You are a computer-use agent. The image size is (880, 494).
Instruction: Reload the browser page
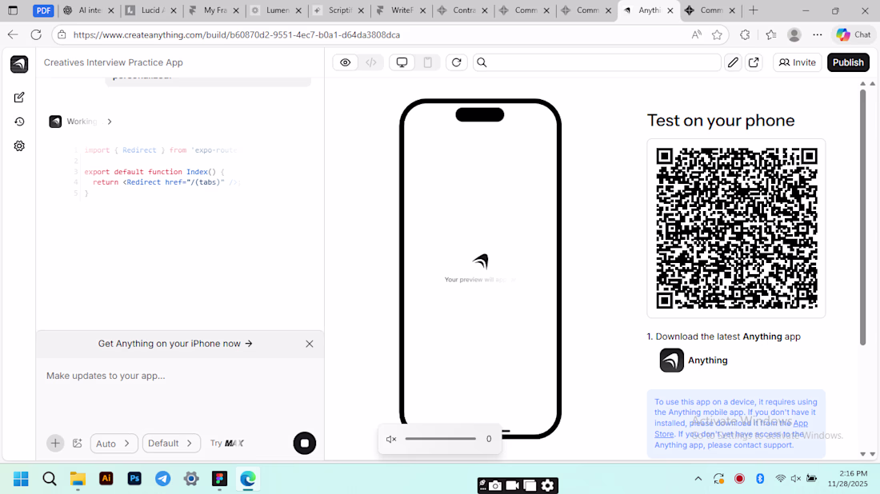(36, 34)
